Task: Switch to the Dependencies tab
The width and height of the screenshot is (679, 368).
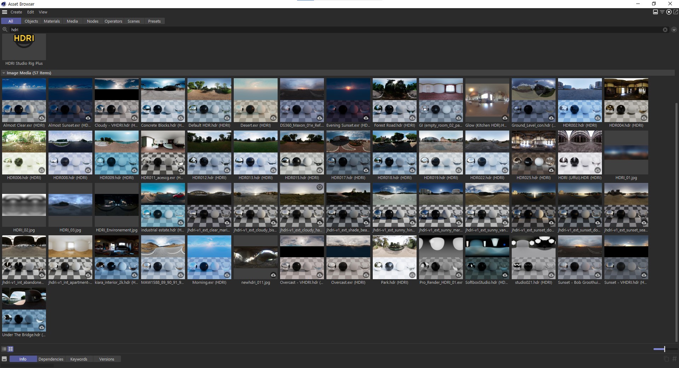Action: click(51, 359)
